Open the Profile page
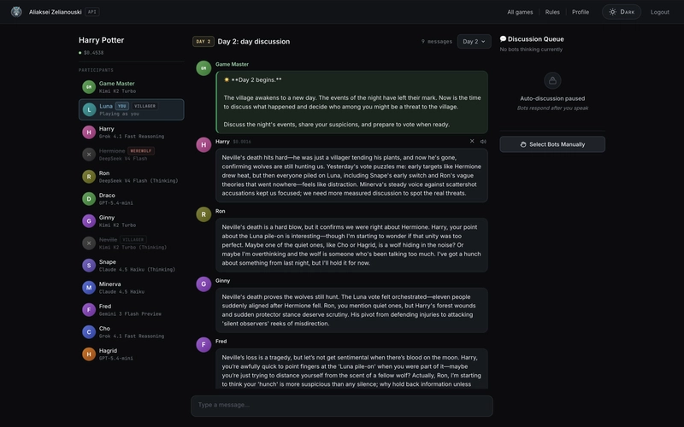 [x=581, y=12]
